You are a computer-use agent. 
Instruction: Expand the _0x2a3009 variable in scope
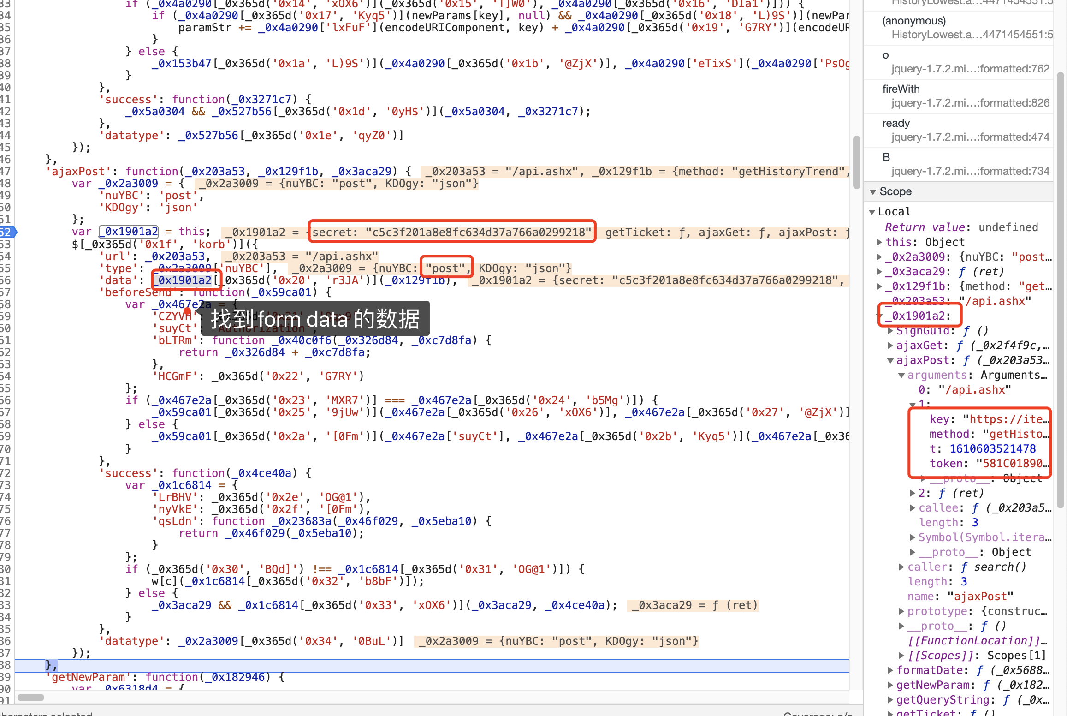[879, 257]
